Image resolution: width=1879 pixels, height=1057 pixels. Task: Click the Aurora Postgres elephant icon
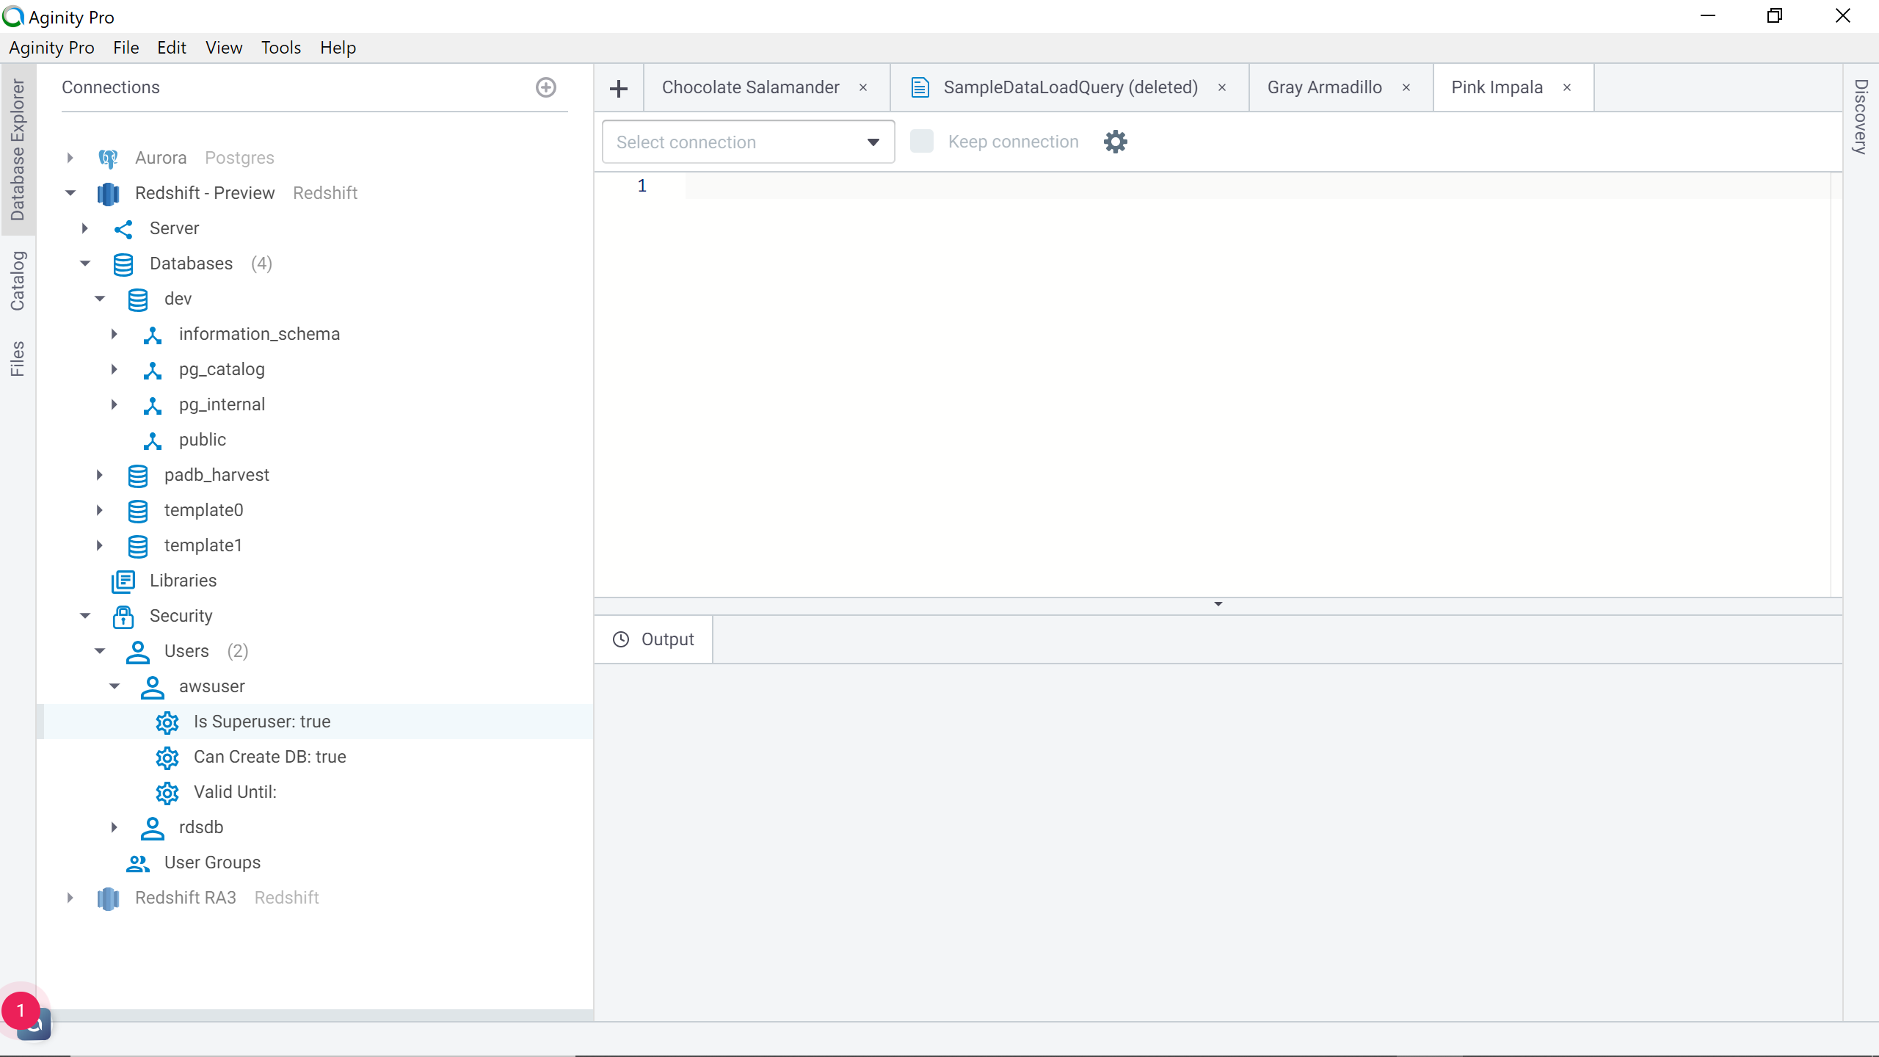(x=108, y=158)
